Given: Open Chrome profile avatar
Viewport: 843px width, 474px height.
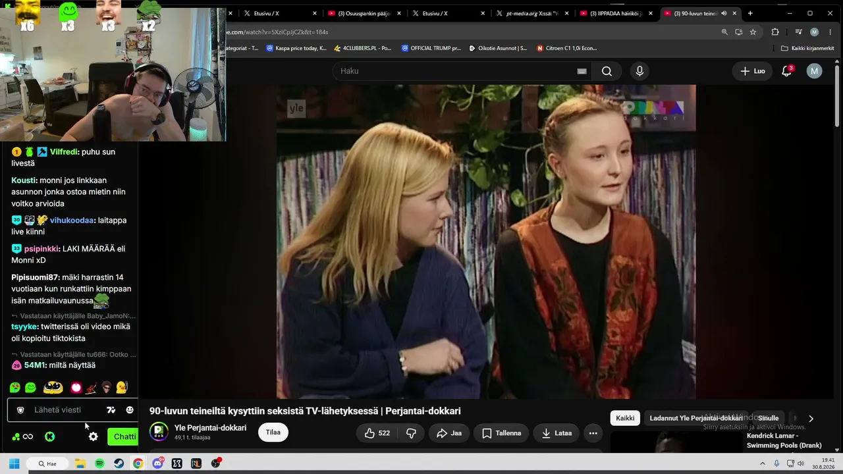Looking at the screenshot, I should pos(815,32).
